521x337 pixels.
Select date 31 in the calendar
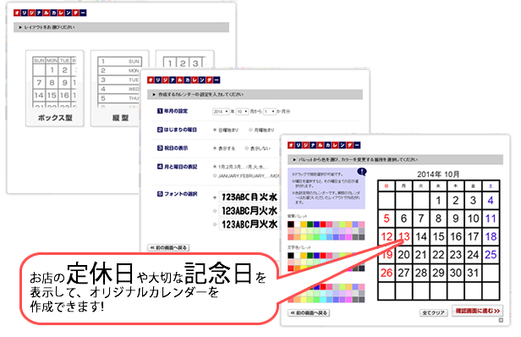473,273
